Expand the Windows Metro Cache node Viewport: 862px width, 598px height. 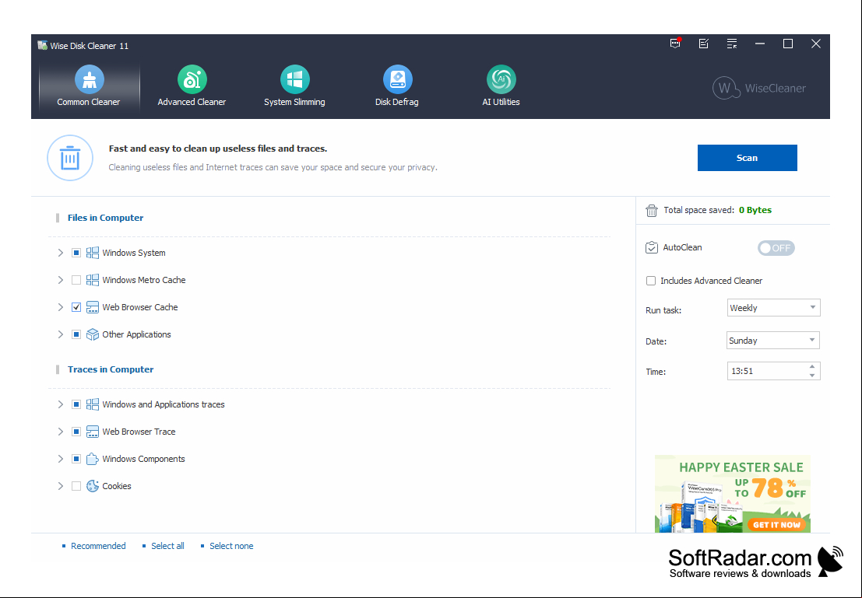point(61,280)
